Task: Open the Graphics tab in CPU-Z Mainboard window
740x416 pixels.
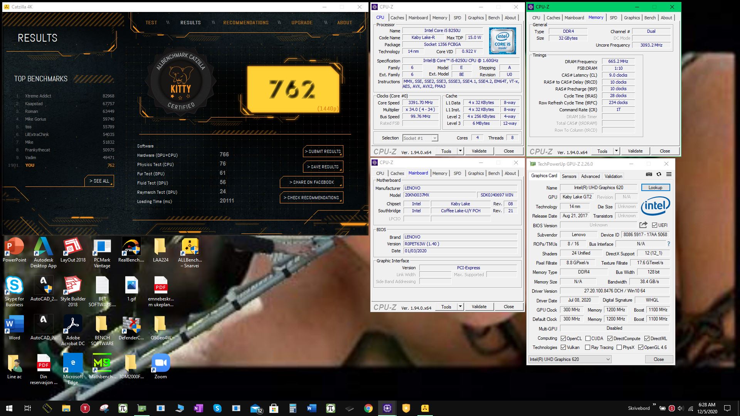Action: pyautogui.click(x=476, y=173)
